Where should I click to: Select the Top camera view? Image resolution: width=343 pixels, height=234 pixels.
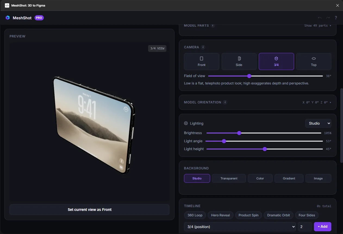(314, 62)
